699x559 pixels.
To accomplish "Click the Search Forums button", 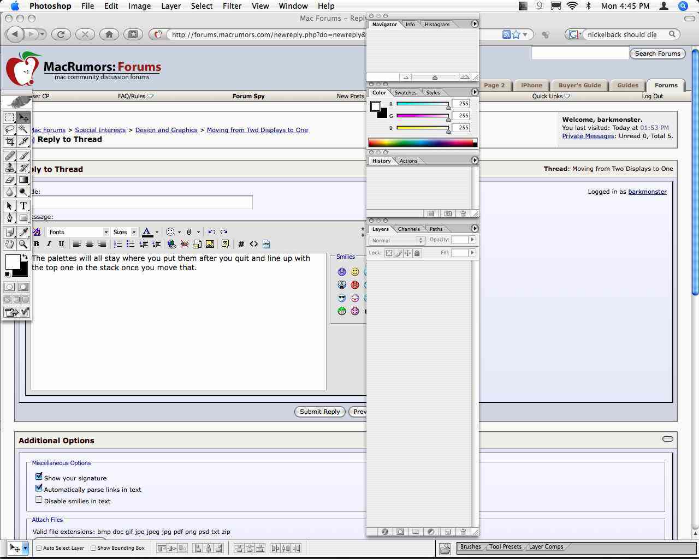I will point(657,53).
